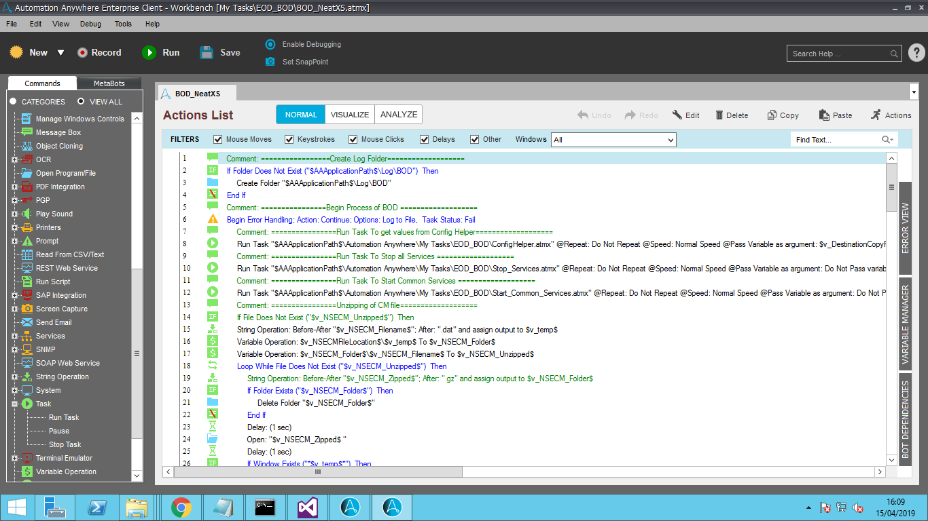
Task: Open the Actions running-man menu
Action: pyautogui.click(x=876, y=115)
